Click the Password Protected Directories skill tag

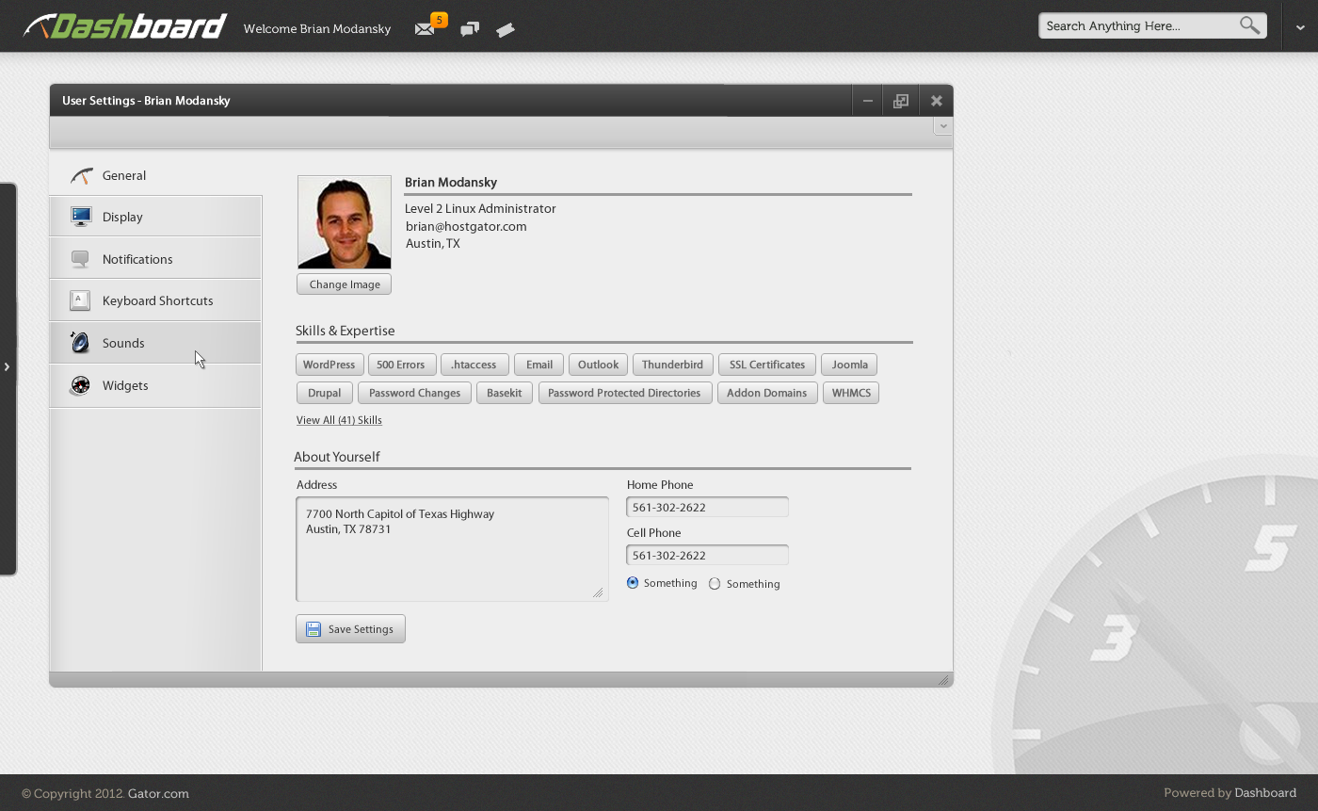(624, 393)
